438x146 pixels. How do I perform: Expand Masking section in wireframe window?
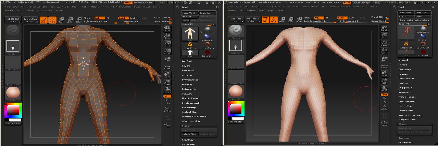187,84
